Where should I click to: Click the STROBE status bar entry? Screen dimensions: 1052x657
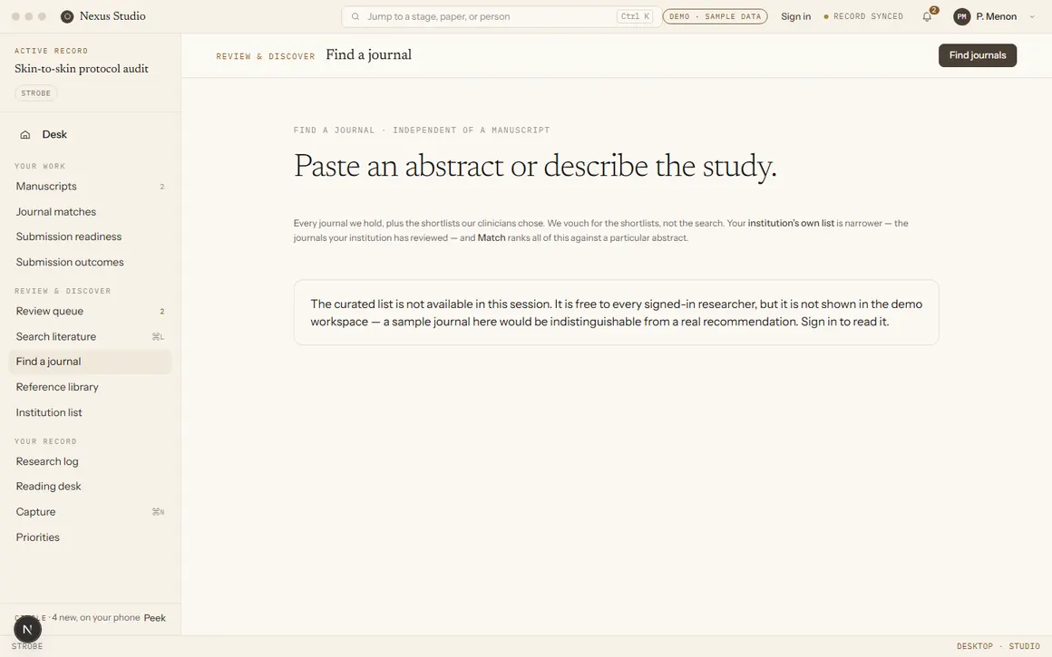27,646
